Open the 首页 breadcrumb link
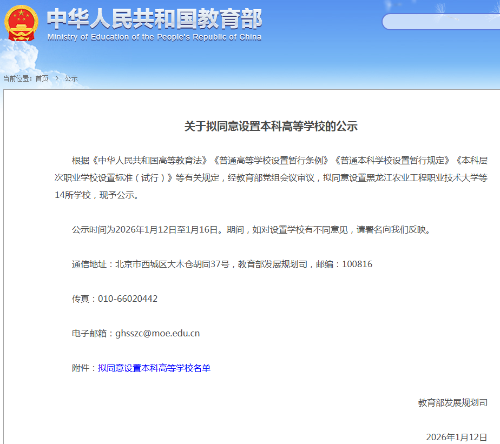The height and width of the screenshot is (444, 500). (x=41, y=78)
